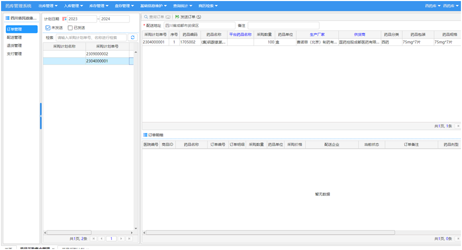Select plan row 2309000002
The image size is (462, 250).
click(x=89, y=54)
